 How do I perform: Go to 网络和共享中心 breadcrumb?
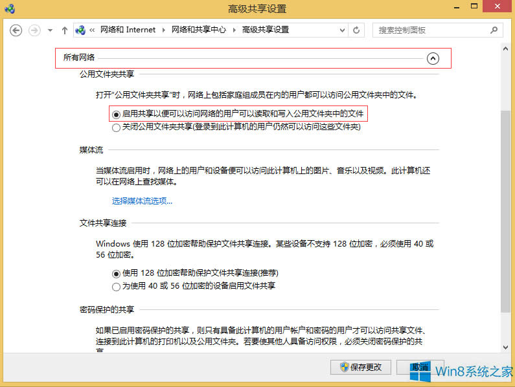[199, 30]
